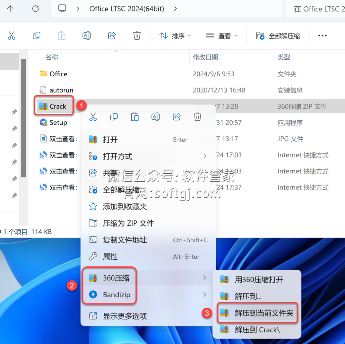
Task: Click the search box 在 Office LTSC
Action: pyautogui.click(x=316, y=9)
